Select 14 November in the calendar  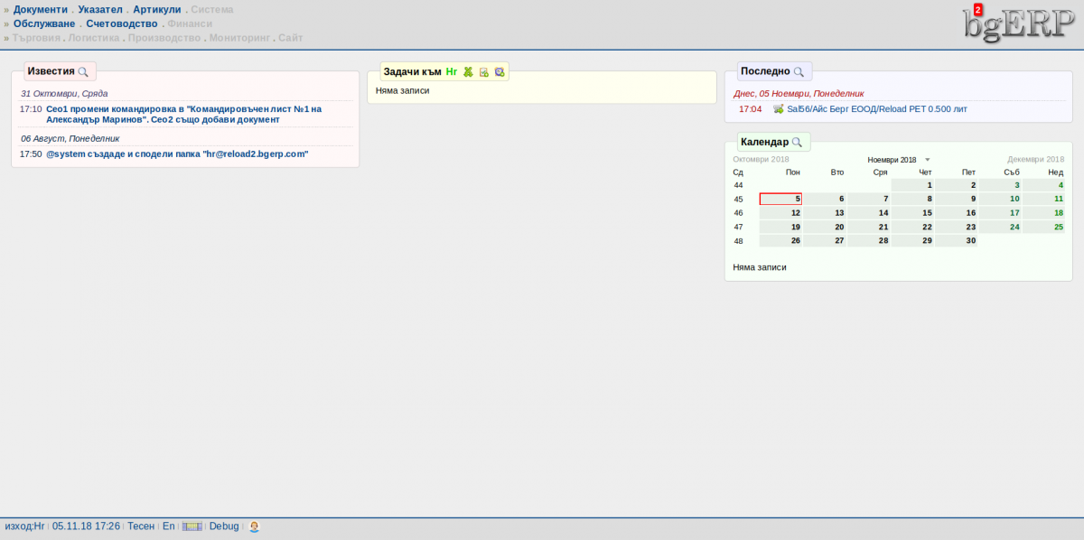coord(869,213)
